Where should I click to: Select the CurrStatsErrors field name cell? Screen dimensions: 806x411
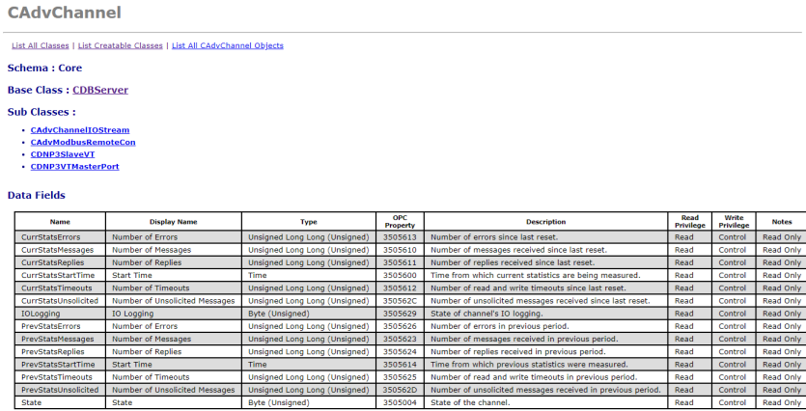(x=50, y=236)
